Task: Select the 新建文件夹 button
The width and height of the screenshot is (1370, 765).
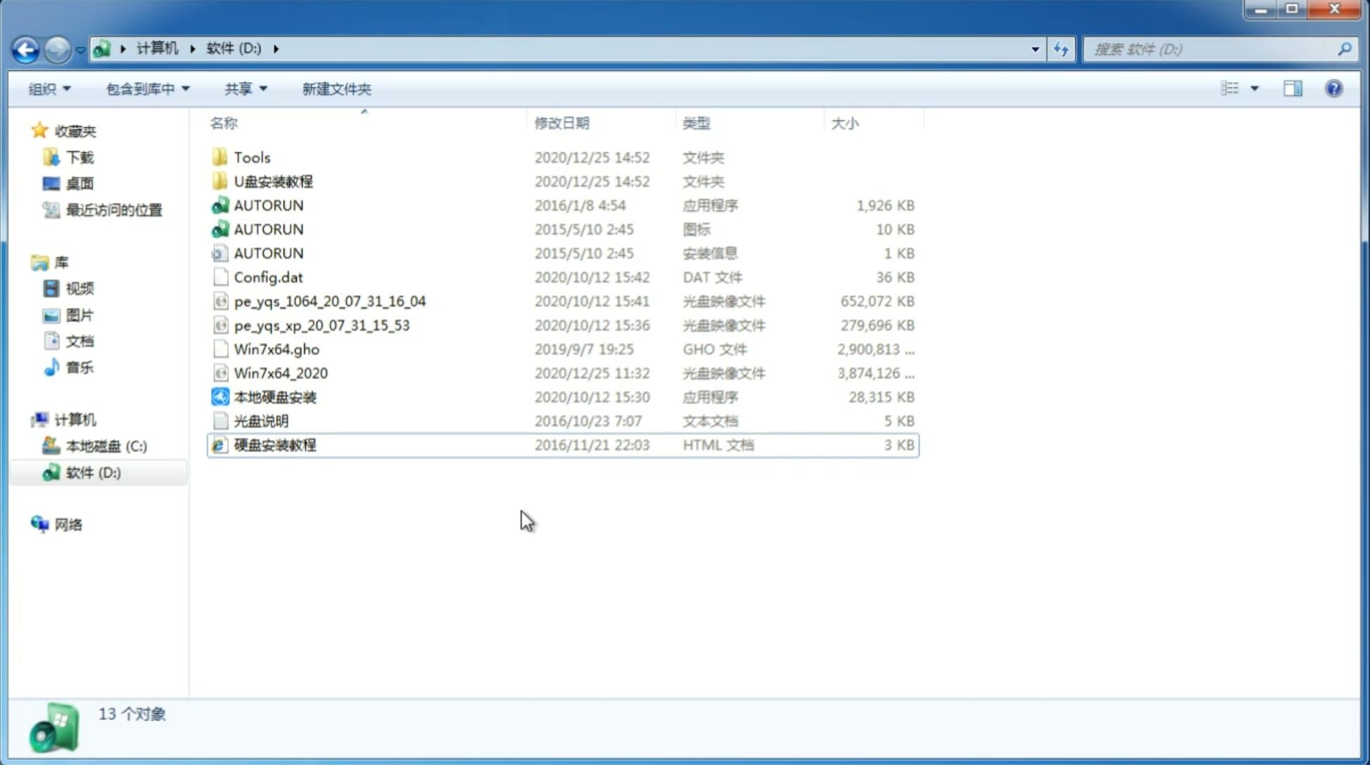Action: point(336,89)
